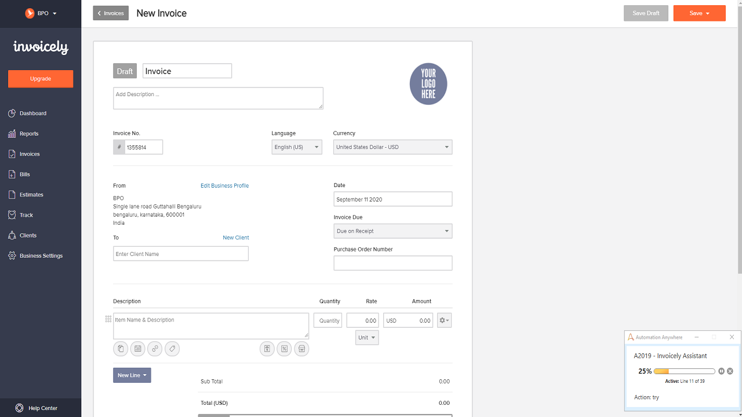Expand the Currency dropdown for United States Dollar
This screenshot has width=742, height=417.
tap(392, 147)
